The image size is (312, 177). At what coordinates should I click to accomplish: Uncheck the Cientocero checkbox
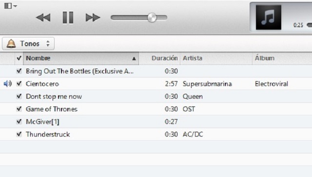(19, 84)
